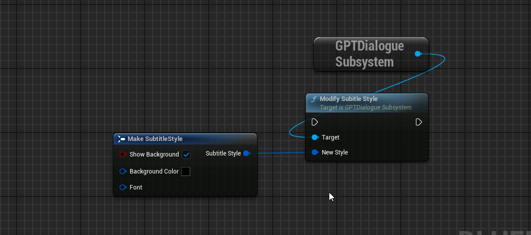
Task: Select the GPTDialogue Subsystem node
Action: click(371, 54)
